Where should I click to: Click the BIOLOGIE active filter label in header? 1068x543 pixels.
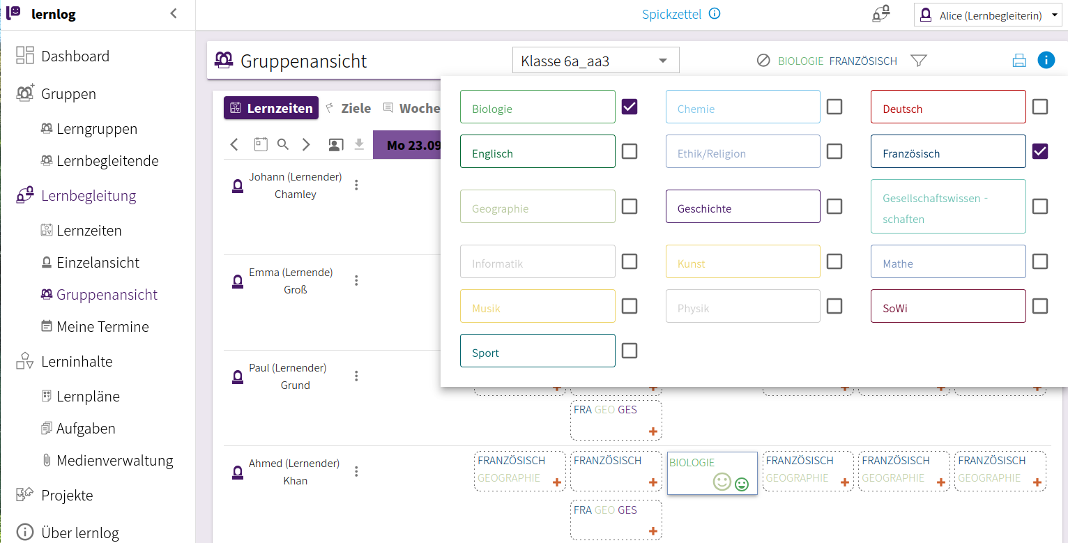(x=800, y=61)
